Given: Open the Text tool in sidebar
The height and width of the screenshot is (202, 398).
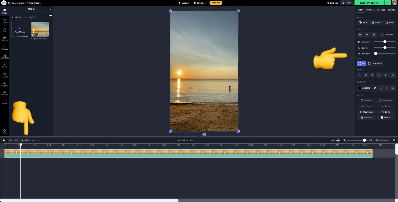Looking at the screenshot, I should point(5,29).
